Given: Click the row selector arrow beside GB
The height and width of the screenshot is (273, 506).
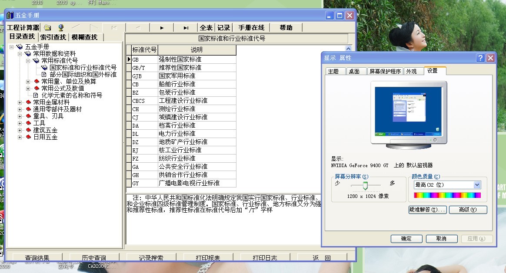Looking at the screenshot, I should click(x=129, y=59).
